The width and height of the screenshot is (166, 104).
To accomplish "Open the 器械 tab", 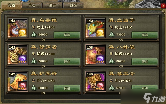I will click(73, 5).
